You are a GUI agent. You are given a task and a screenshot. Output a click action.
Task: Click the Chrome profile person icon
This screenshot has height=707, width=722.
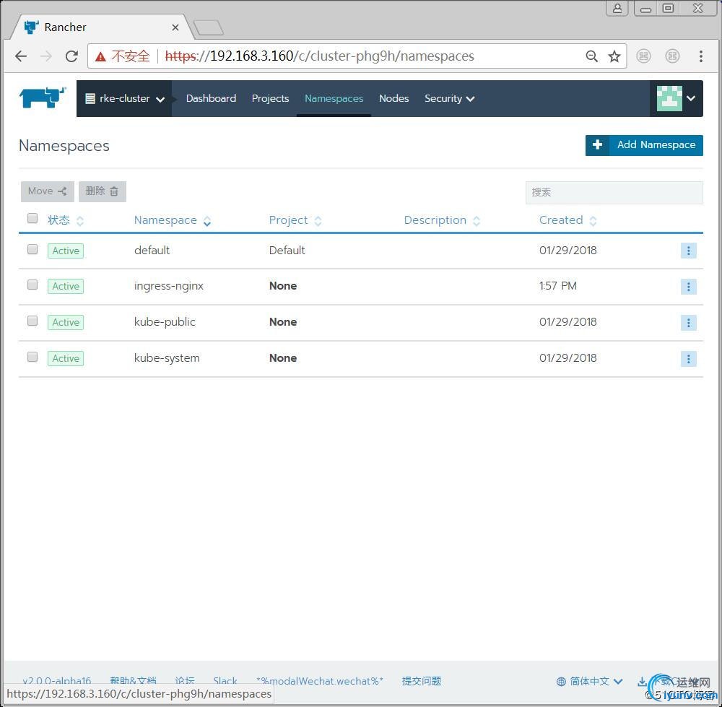pyautogui.click(x=617, y=8)
